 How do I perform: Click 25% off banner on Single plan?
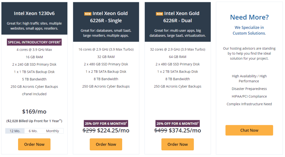coord(106,124)
